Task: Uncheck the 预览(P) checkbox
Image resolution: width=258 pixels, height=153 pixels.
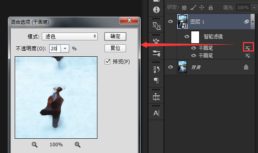Action: click(x=107, y=62)
